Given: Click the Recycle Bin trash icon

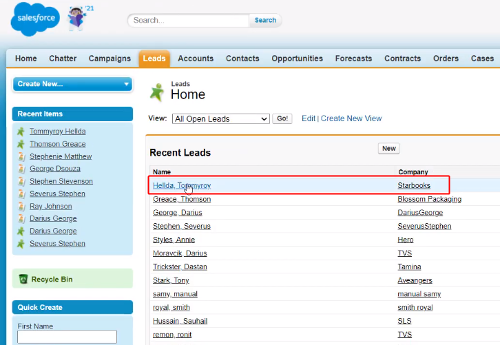Looking at the screenshot, I should [x=23, y=279].
